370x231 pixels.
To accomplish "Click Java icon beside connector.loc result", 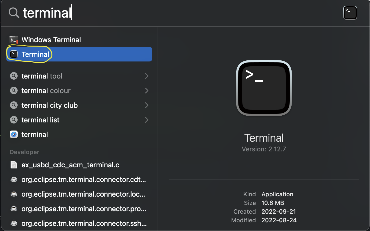I will 14,194.
